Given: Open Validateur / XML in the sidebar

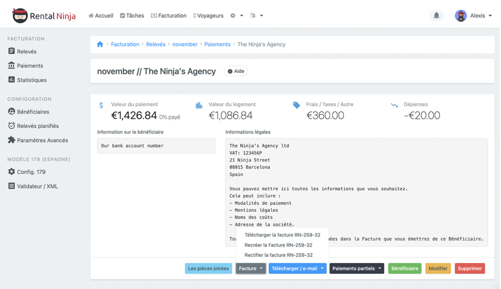Looking at the screenshot, I should click(x=33, y=186).
